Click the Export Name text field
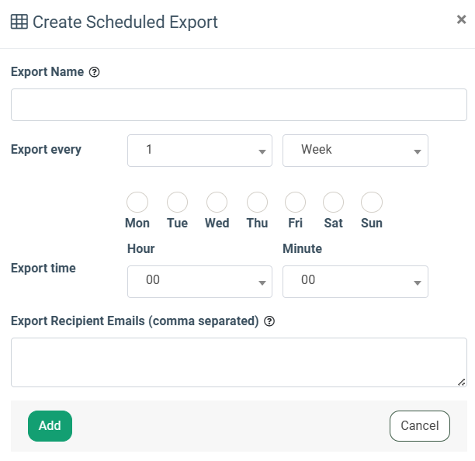 238,105
